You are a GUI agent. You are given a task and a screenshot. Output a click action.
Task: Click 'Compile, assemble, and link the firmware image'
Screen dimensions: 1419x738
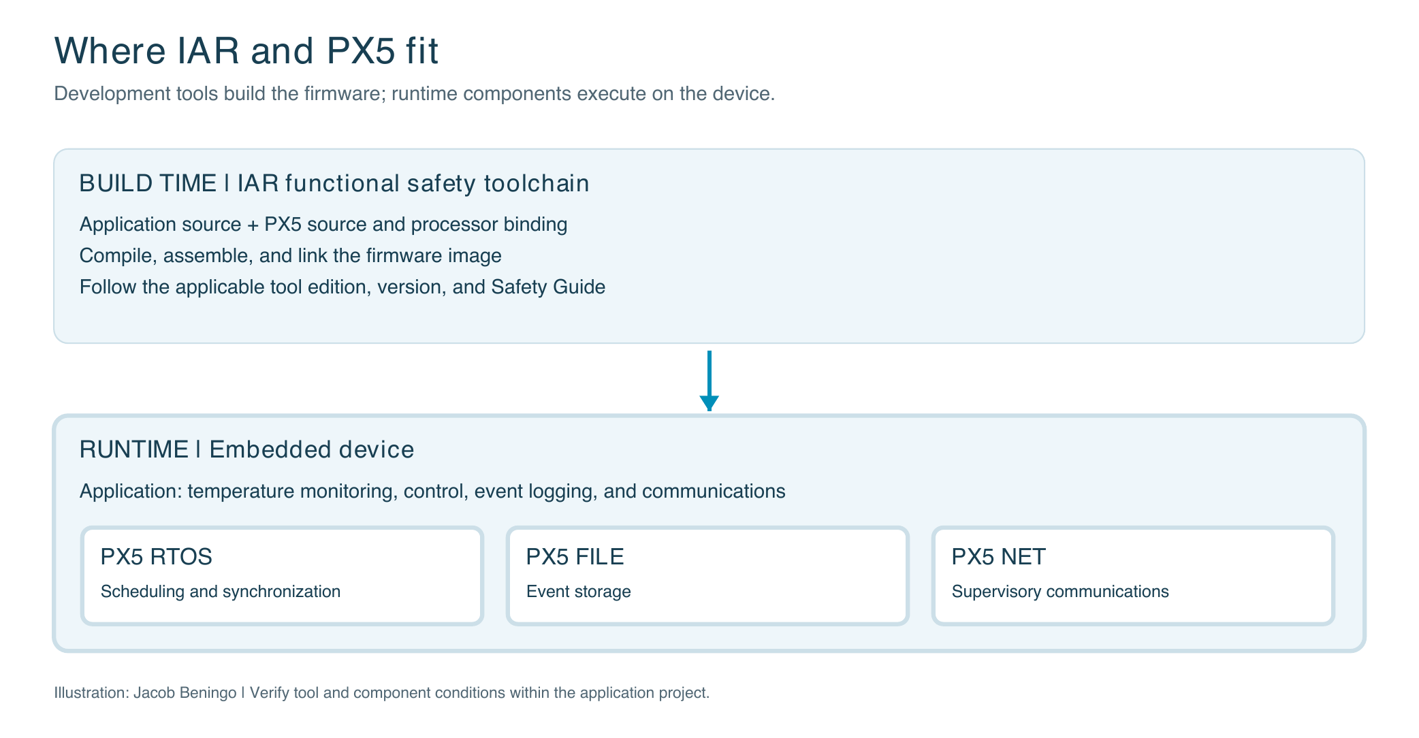pos(291,255)
